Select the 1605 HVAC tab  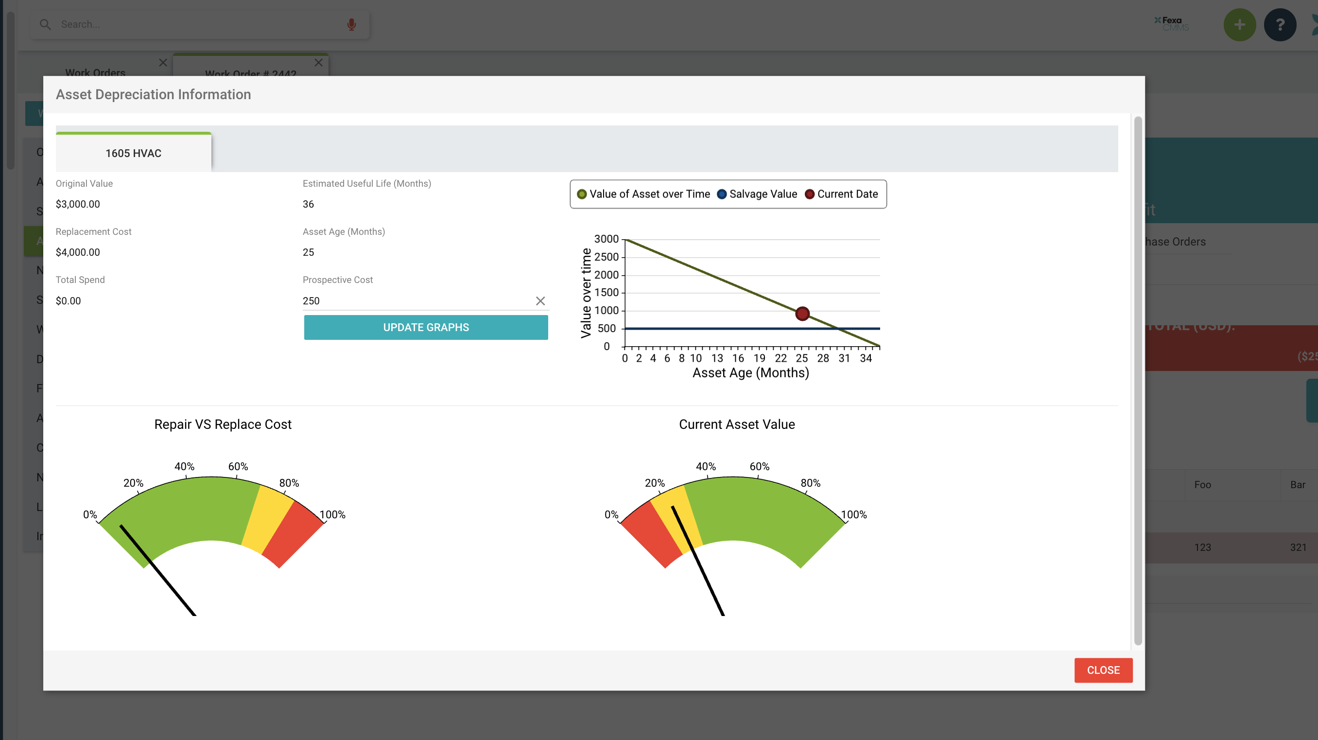click(134, 153)
